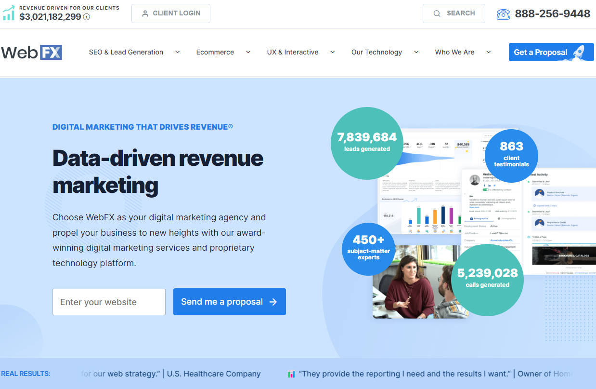Click the bar chart emoji in testimonial ticker
Viewport: 596px width, 389px height.
pos(291,374)
